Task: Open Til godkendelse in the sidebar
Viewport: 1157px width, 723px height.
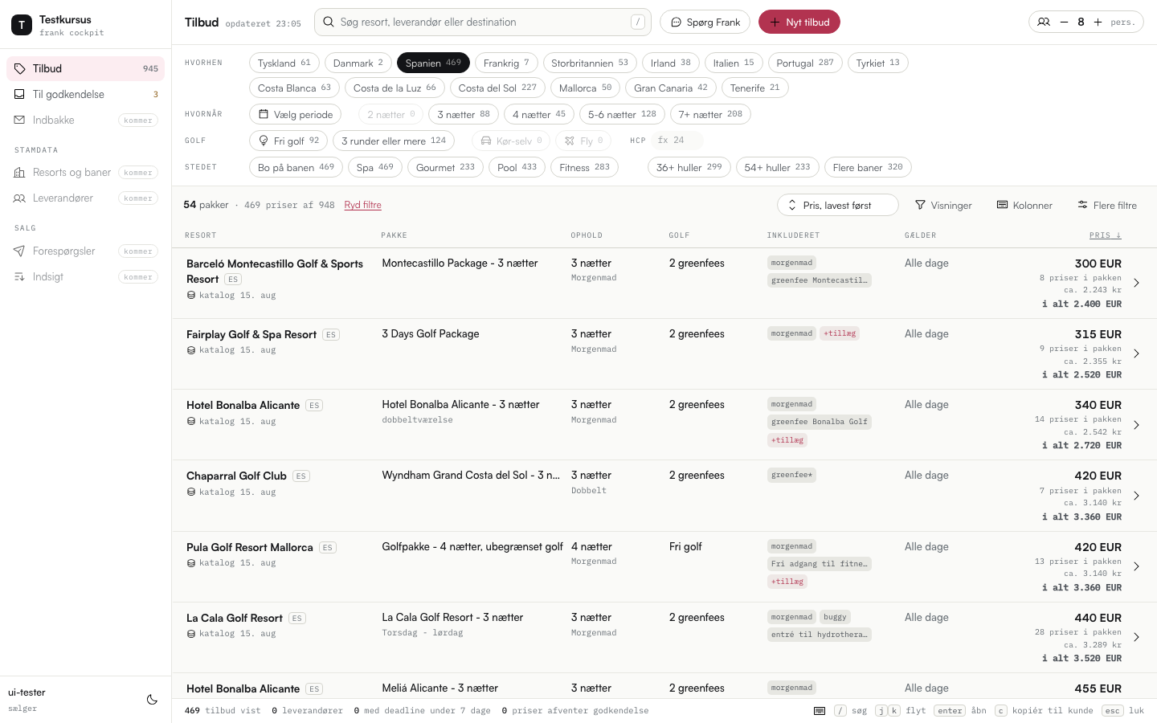Action: tap(85, 95)
